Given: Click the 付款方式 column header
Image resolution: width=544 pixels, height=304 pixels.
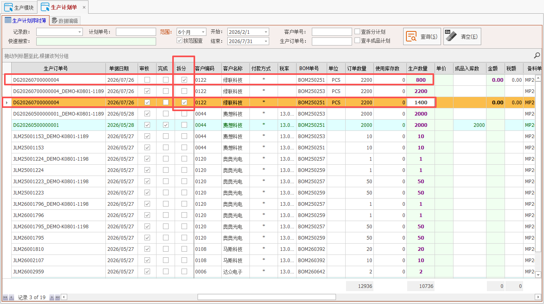Looking at the screenshot, I should (264, 68).
